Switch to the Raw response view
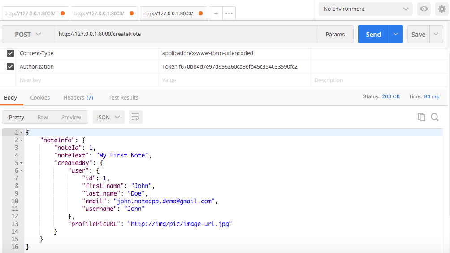The width and height of the screenshot is (450, 253). [x=43, y=117]
